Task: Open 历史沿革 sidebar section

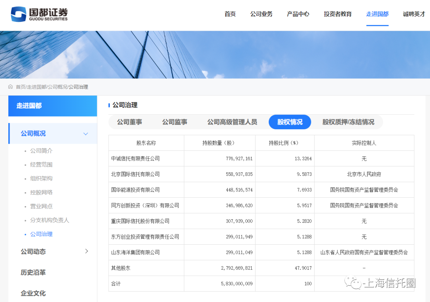Action: [33, 273]
